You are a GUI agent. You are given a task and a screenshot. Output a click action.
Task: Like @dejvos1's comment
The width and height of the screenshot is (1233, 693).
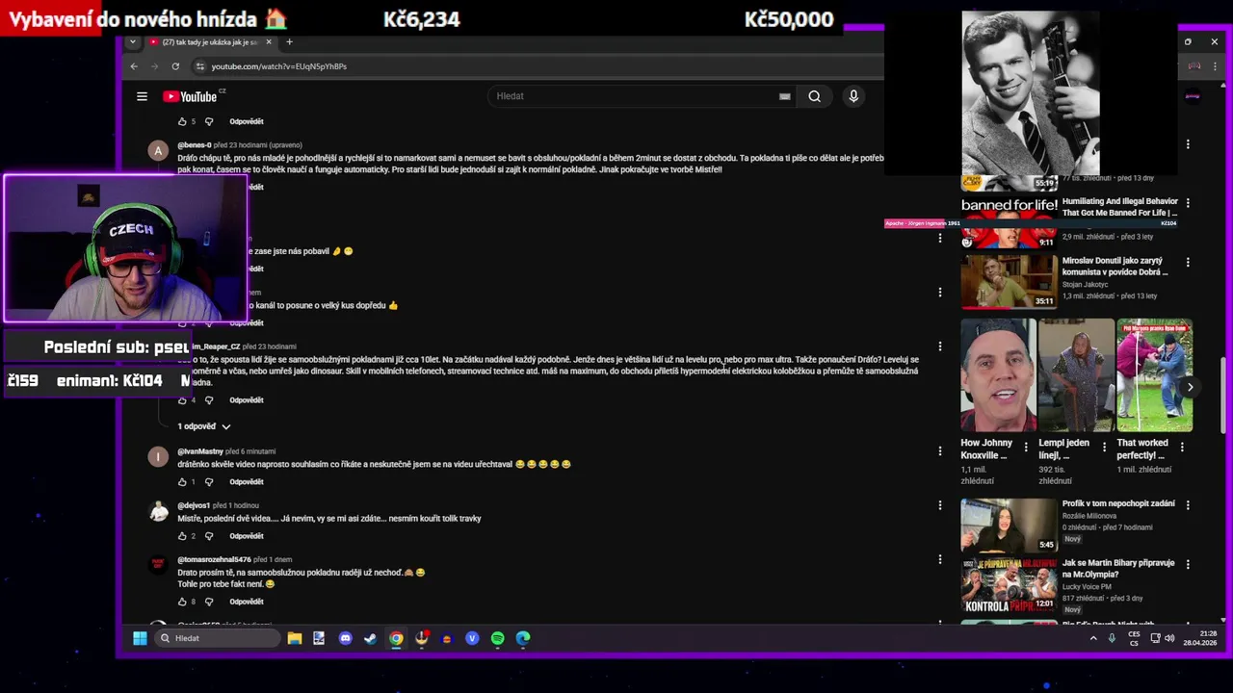coord(182,535)
